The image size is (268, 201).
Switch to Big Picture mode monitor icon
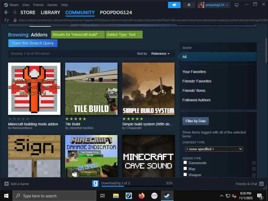[x=237, y=5]
